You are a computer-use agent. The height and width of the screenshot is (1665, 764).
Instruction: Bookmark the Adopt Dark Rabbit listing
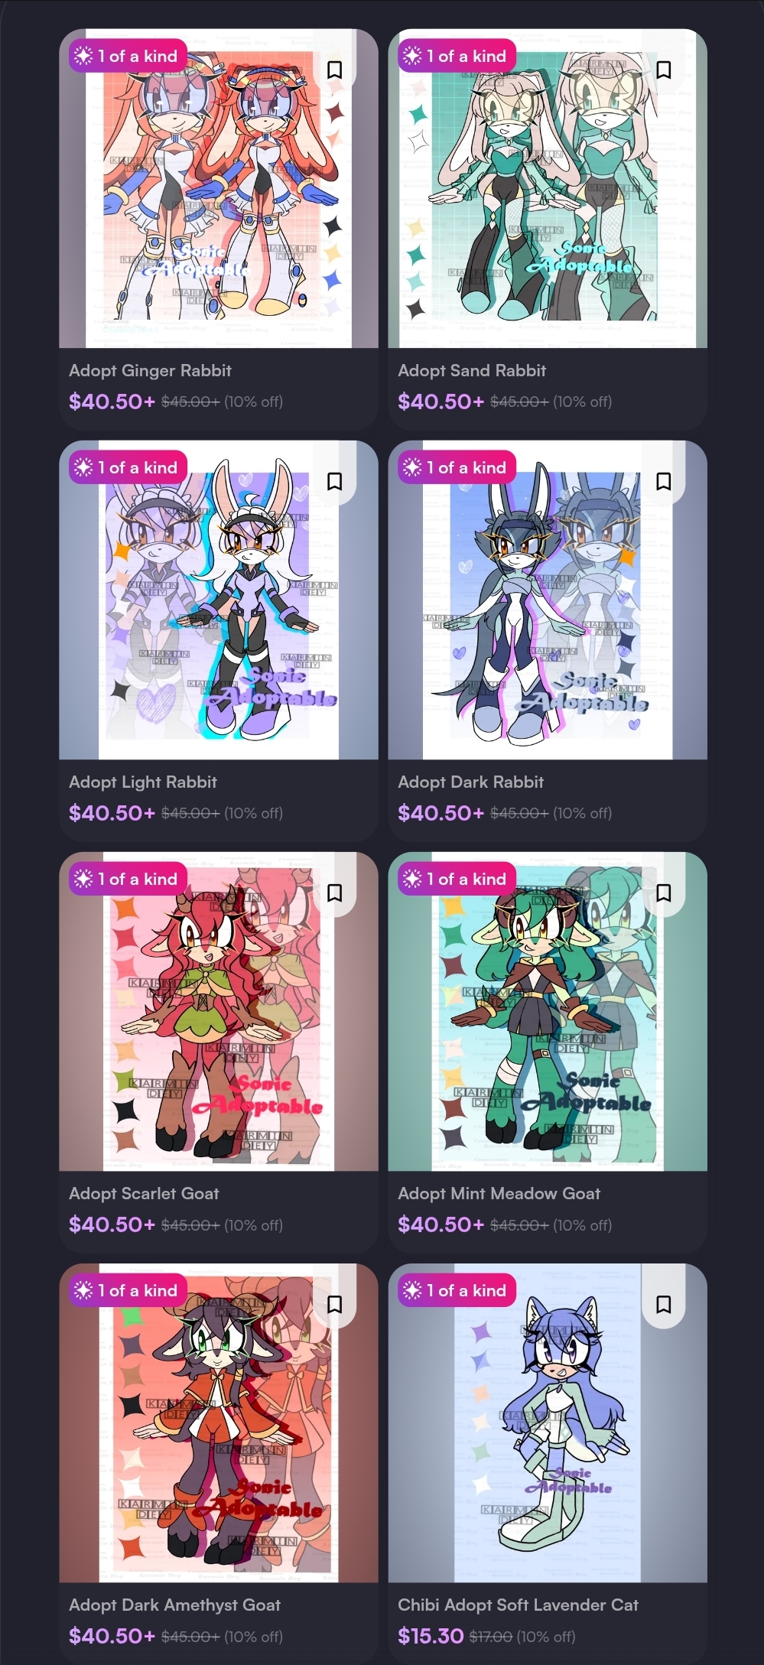pyautogui.click(x=663, y=481)
